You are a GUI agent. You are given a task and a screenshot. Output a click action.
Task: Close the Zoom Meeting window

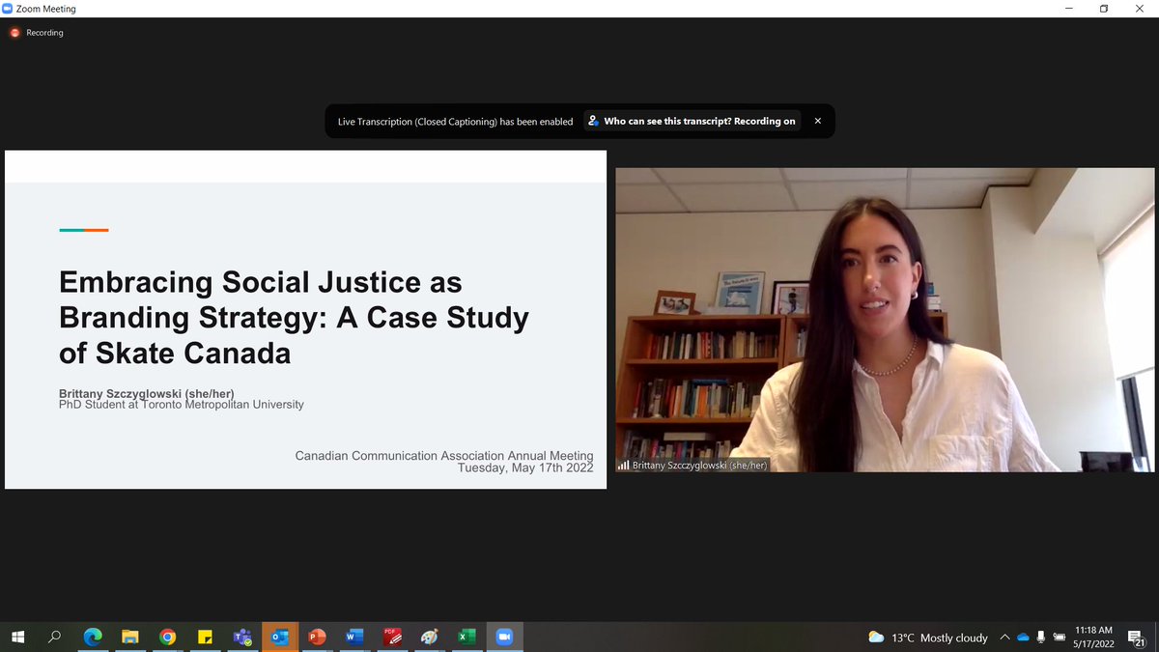point(1141,9)
